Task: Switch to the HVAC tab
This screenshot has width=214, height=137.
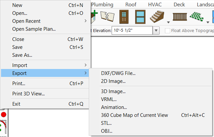Action: [x=155, y=5]
